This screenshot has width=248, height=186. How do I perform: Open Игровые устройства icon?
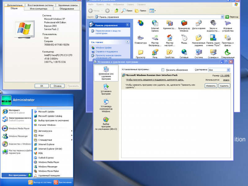click(228, 26)
